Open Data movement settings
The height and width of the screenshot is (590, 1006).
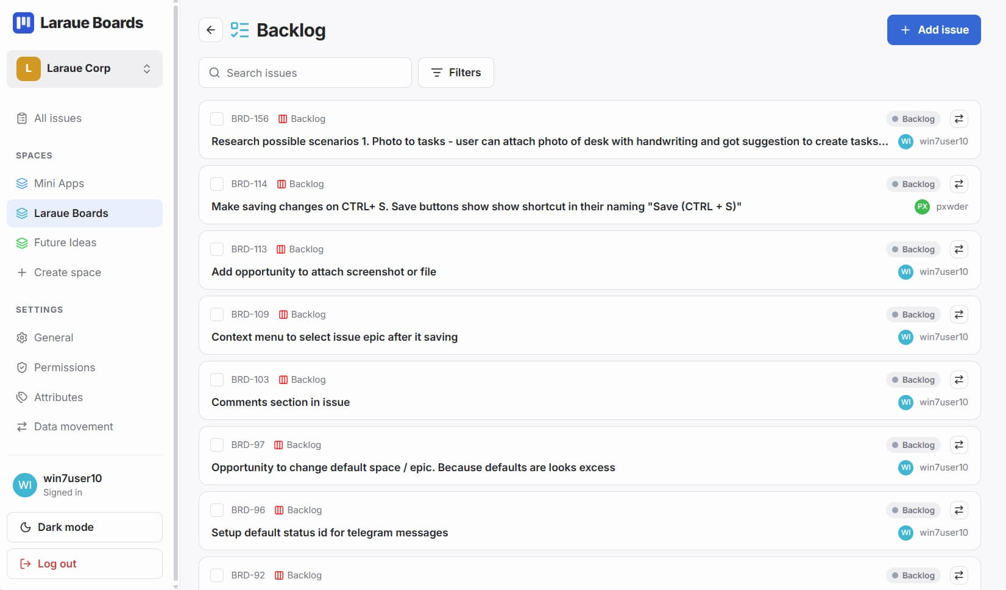click(x=85, y=427)
